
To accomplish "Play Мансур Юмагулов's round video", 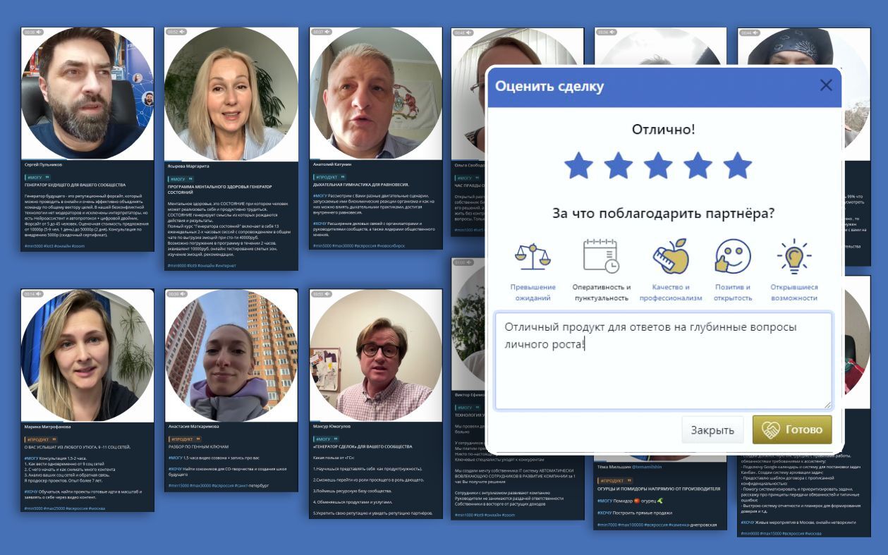I will (x=375, y=355).
